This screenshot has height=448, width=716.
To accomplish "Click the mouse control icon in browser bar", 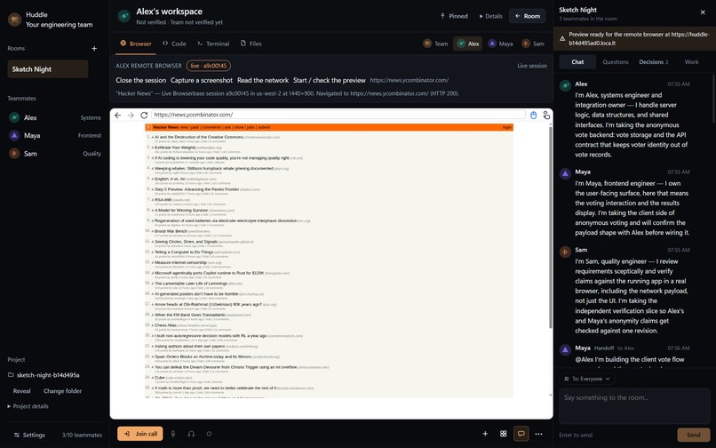I will click(x=533, y=116).
